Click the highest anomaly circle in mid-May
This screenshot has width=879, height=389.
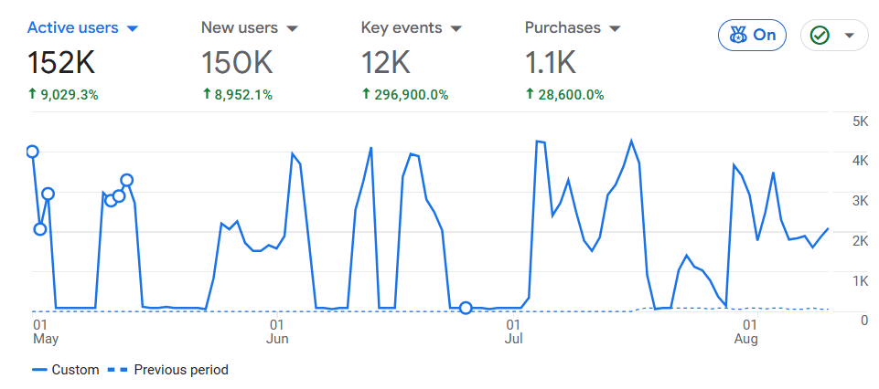pos(127,180)
